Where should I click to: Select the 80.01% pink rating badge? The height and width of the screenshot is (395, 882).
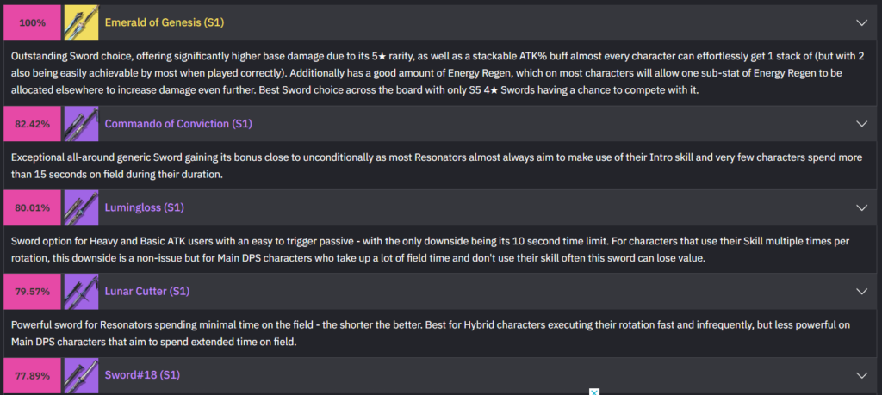click(32, 207)
